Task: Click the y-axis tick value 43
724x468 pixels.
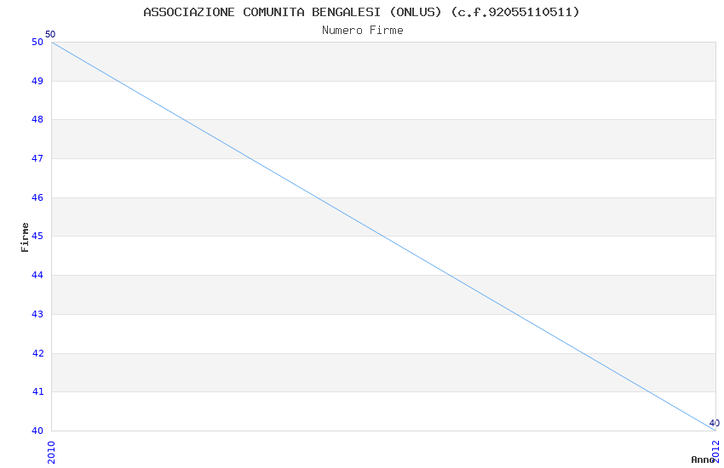Action: pyautogui.click(x=37, y=315)
